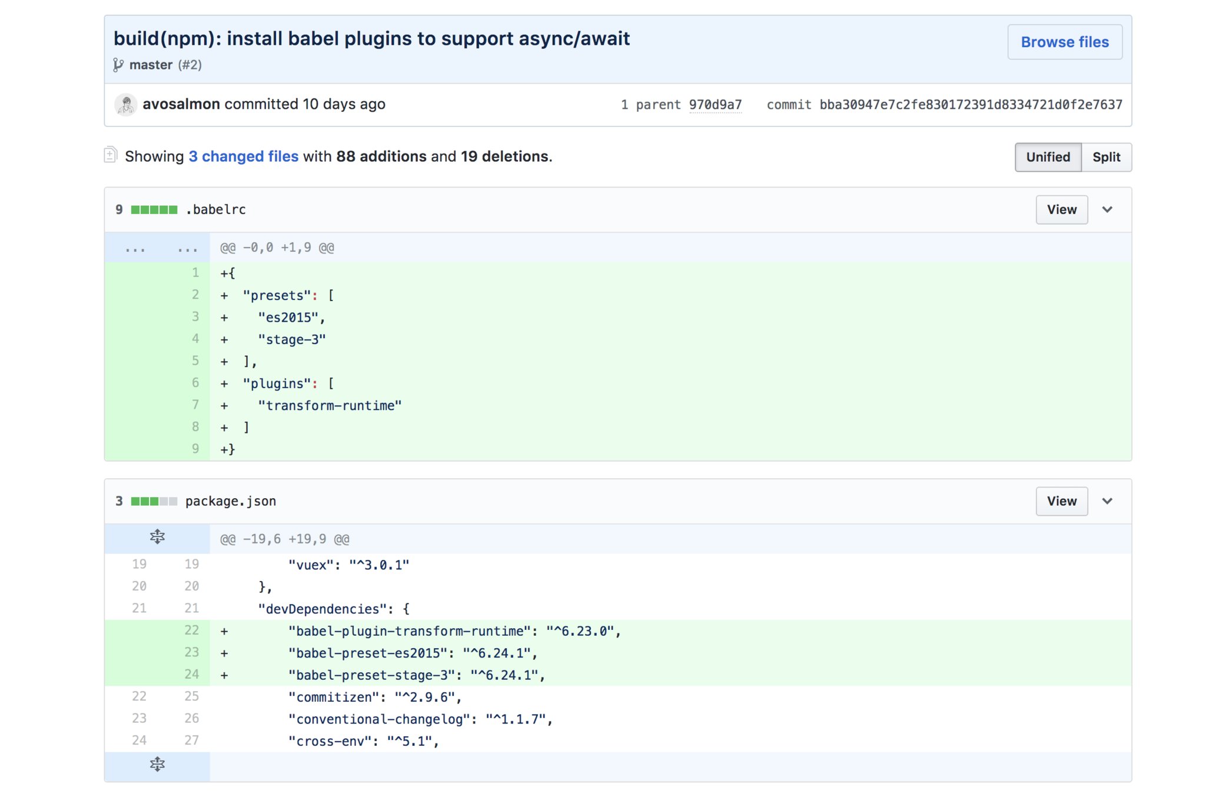This screenshot has height=794, width=1229.
Task: Click the git branch icon beside master
Action: [118, 65]
